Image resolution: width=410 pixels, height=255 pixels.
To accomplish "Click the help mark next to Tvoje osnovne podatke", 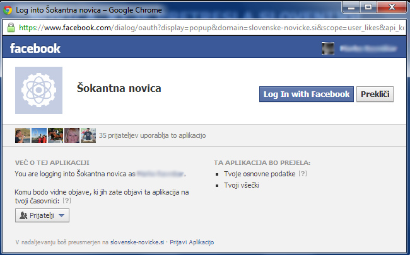I will (303, 174).
